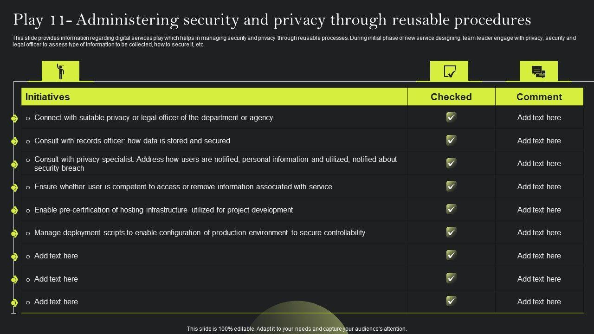The image size is (594, 334).
Task: Click the comment cell for the records officer row
Action: (x=539, y=141)
